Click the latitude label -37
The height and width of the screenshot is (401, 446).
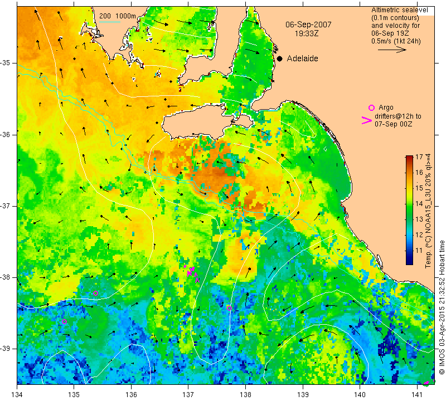(x=5, y=206)
